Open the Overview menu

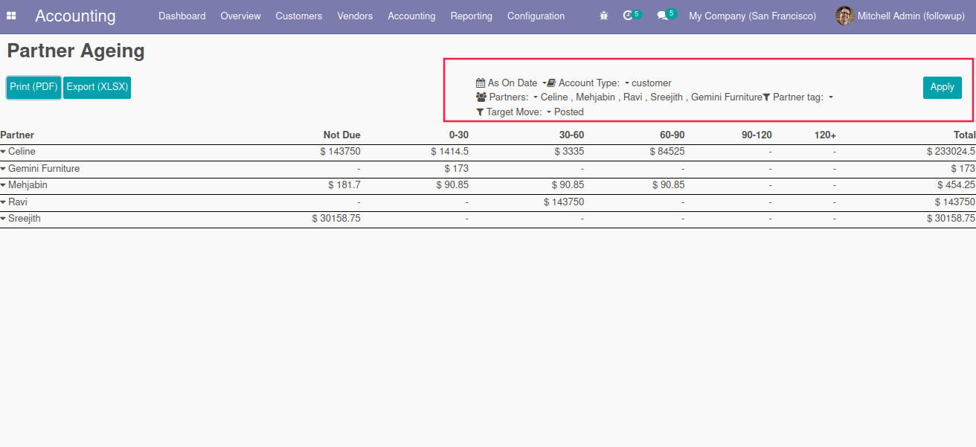(240, 16)
